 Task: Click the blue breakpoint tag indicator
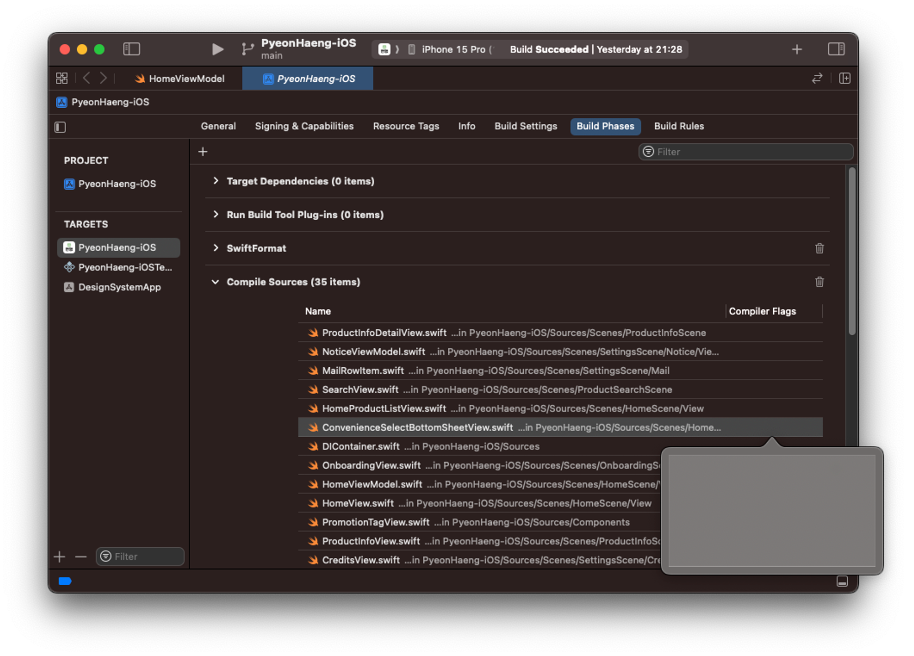[x=65, y=581]
